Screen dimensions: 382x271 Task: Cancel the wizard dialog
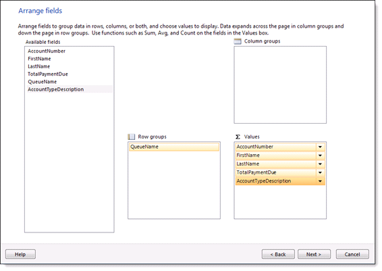click(x=352, y=254)
